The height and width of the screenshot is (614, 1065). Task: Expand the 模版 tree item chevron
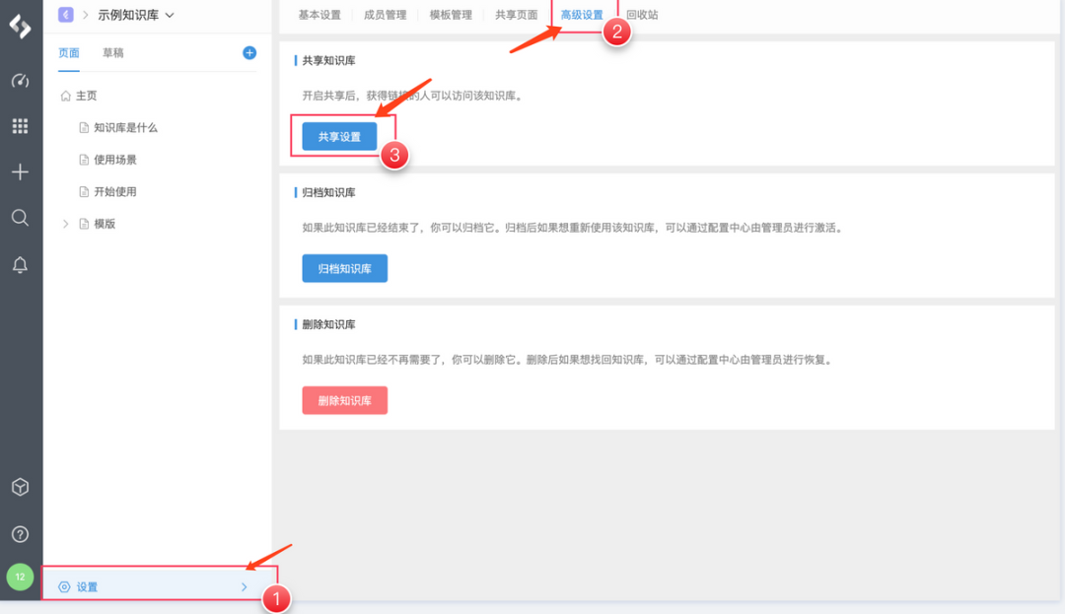(x=65, y=223)
